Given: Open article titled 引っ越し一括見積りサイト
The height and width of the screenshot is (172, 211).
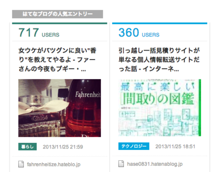Looking at the screenshot, I should tap(159, 60).
